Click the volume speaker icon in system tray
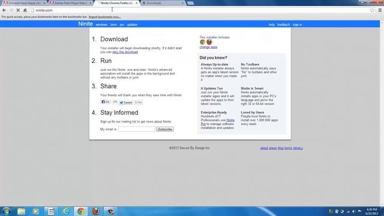The width and height of the screenshot is (384, 216). (353, 211)
